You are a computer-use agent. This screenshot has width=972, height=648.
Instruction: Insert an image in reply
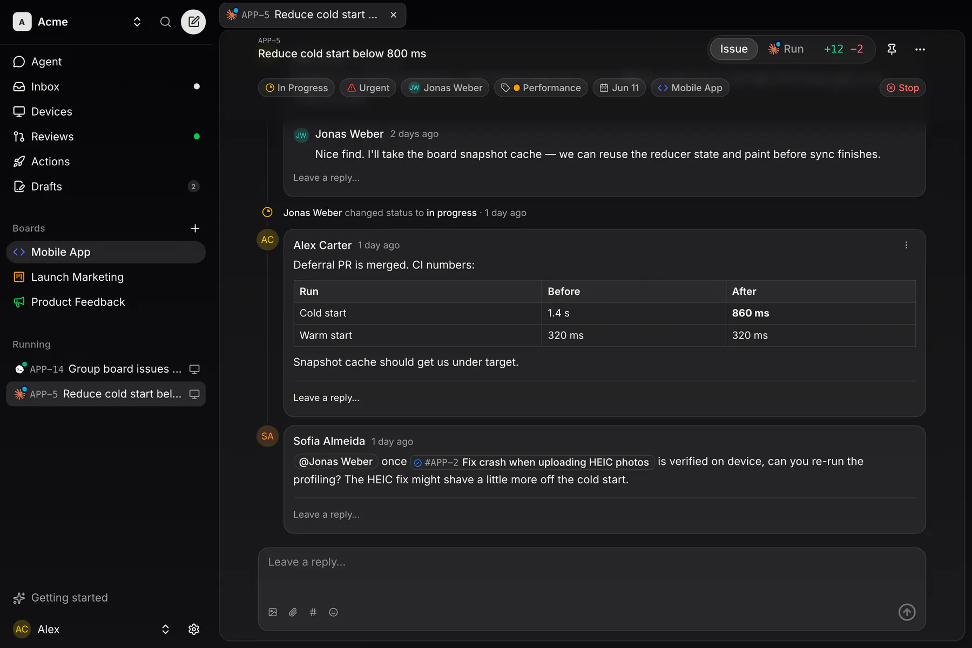[273, 612]
